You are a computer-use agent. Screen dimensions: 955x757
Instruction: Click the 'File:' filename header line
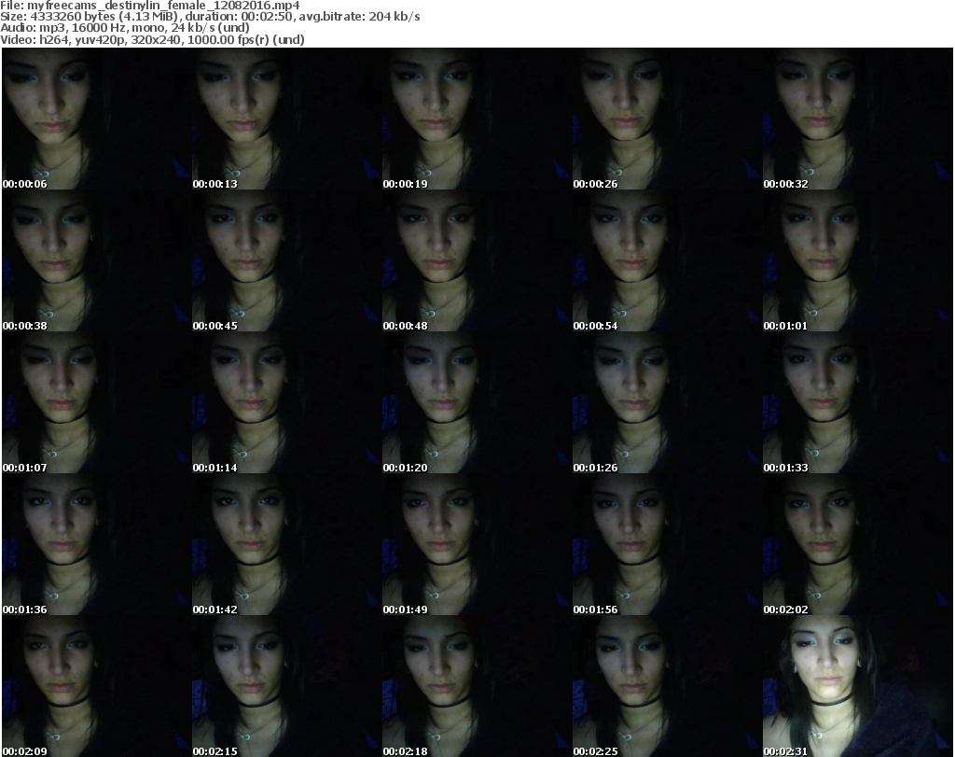tap(150, 6)
